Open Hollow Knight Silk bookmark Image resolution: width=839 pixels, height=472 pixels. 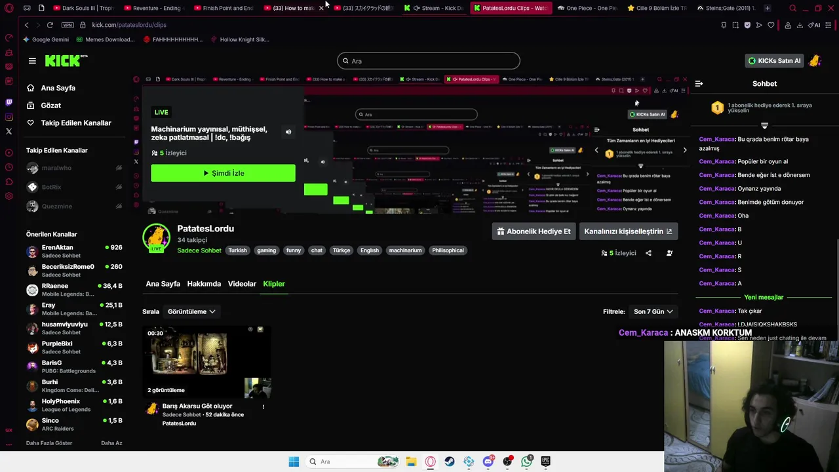[240, 39]
